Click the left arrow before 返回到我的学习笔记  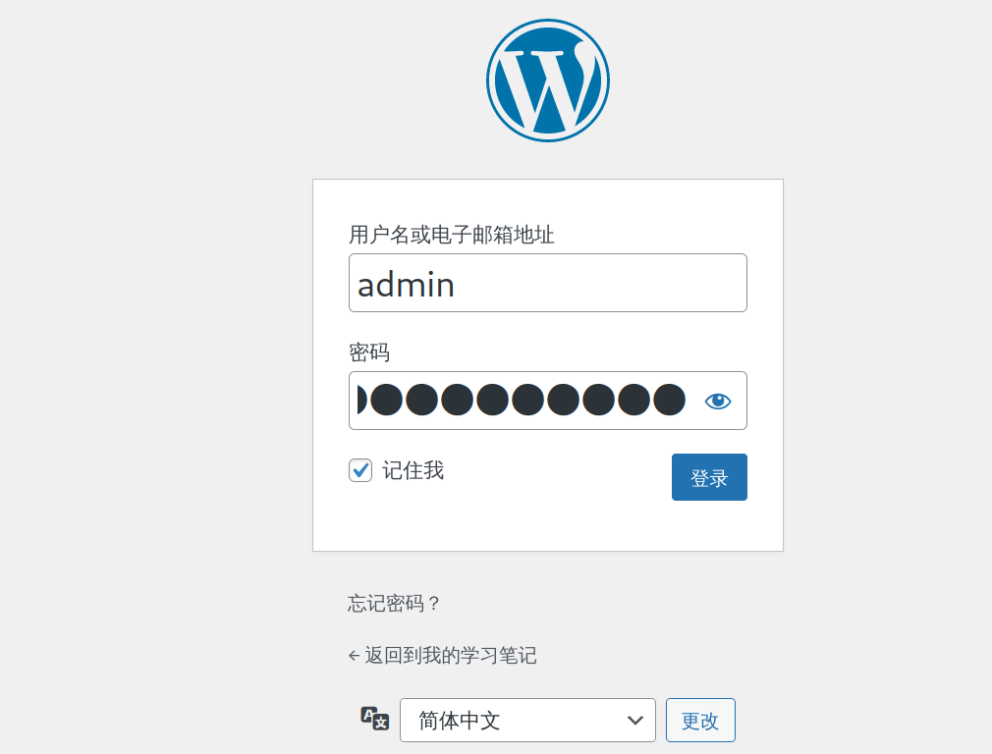click(x=354, y=656)
